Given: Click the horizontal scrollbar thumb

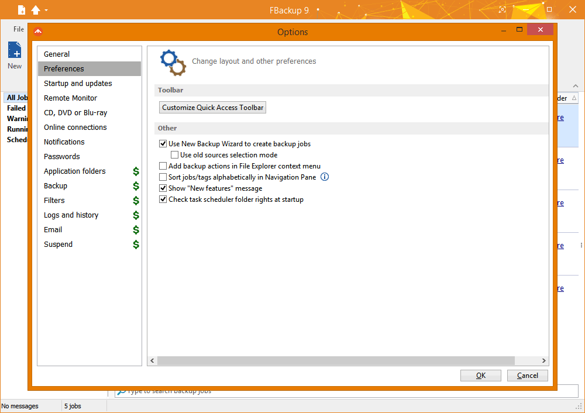Looking at the screenshot, I should click(336, 360).
